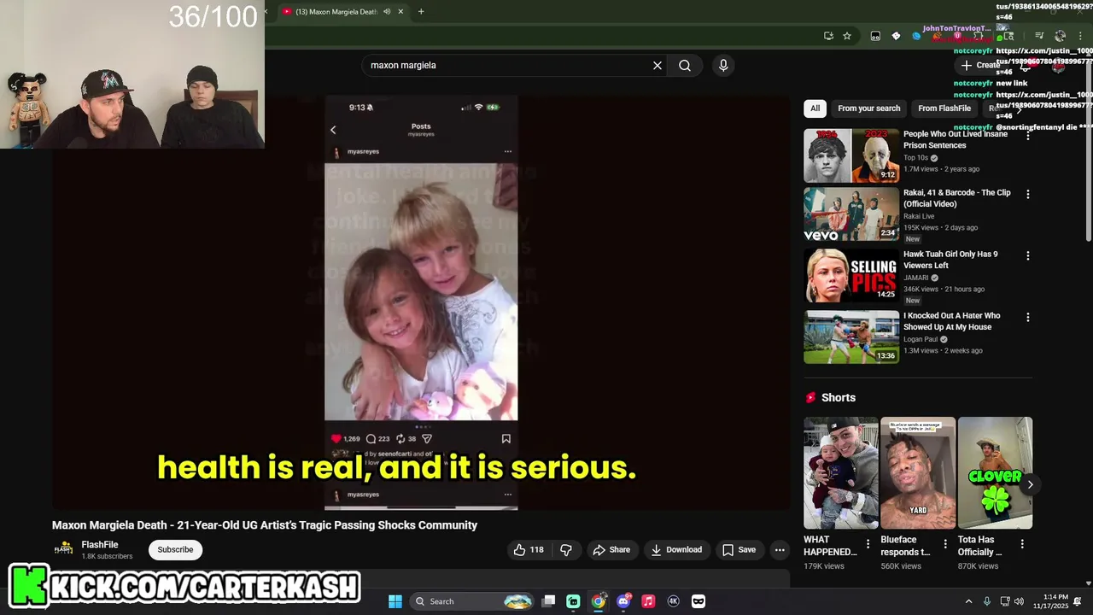
Task: Open the green app next to Task View
Action: click(x=573, y=601)
